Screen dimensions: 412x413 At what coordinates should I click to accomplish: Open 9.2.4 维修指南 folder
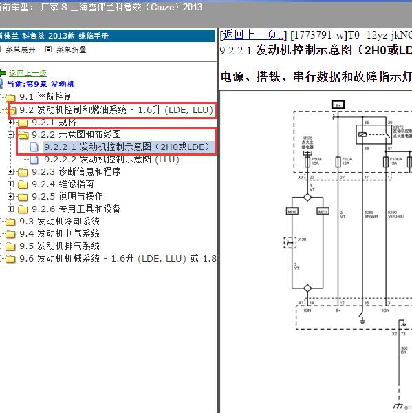pyautogui.click(x=63, y=184)
